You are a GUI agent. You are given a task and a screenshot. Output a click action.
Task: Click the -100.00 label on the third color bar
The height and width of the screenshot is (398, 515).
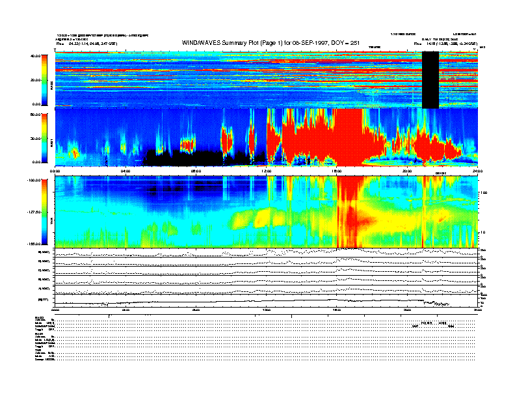pyautogui.click(x=34, y=180)
